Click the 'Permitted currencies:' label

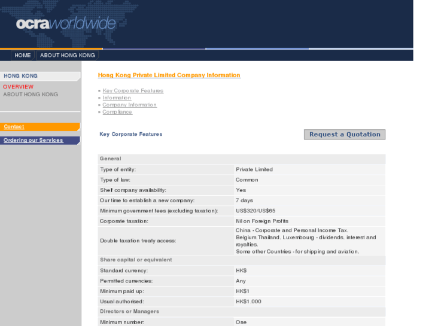126,281
